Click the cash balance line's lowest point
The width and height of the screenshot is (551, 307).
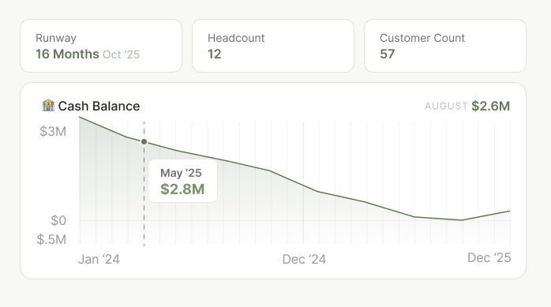pyautogui.click(x=462, y=220)
